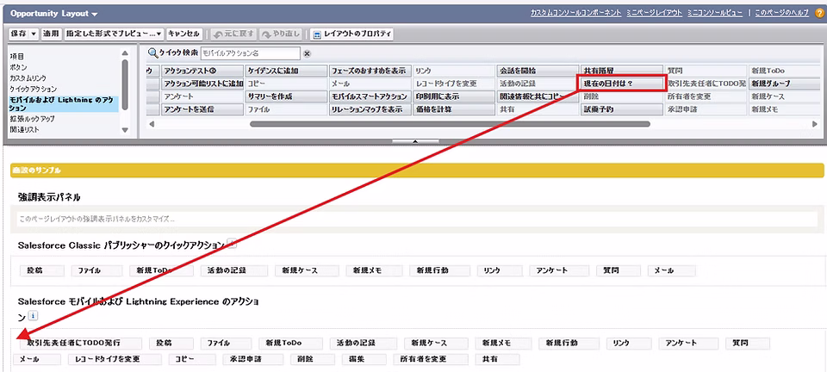Screen dimensions: 827x372
Task: Click the やり直し redo button
Action: pos(280,34)
